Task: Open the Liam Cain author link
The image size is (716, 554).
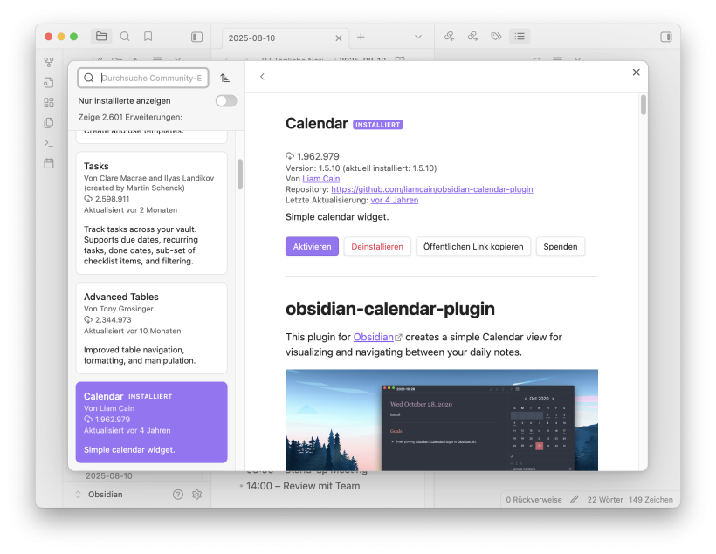Action: coord(321,179)
